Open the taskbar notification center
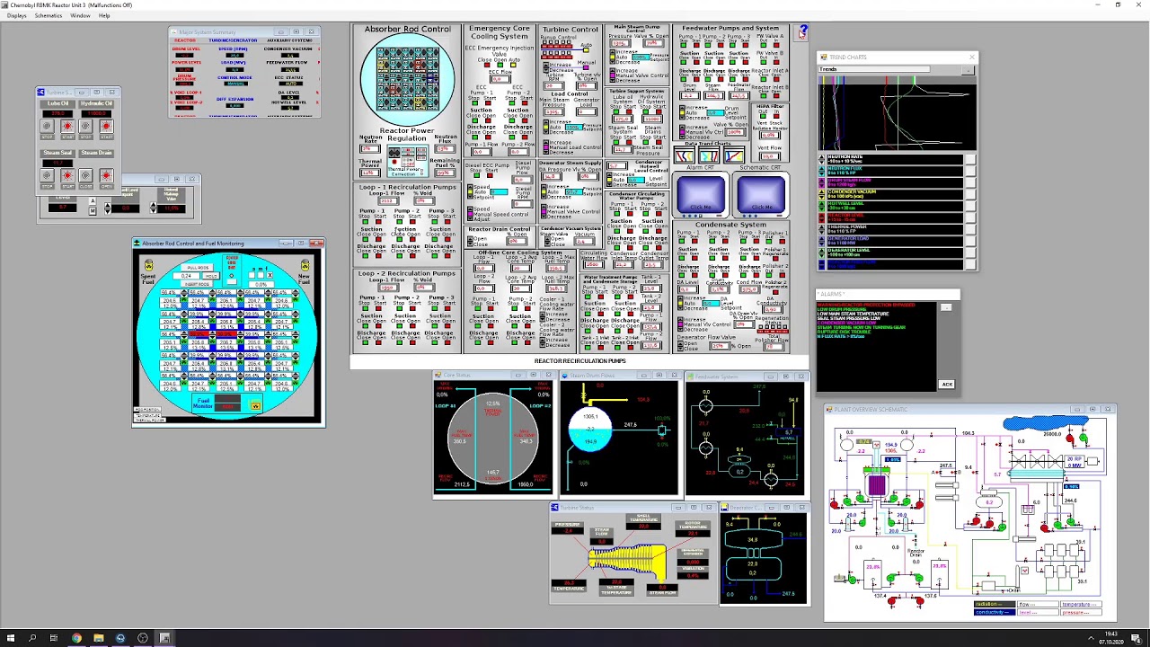 pos(1137,638)
